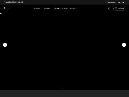Switch language to EN
The height and width of the screenshot is (97, 129).
point(123,2)
